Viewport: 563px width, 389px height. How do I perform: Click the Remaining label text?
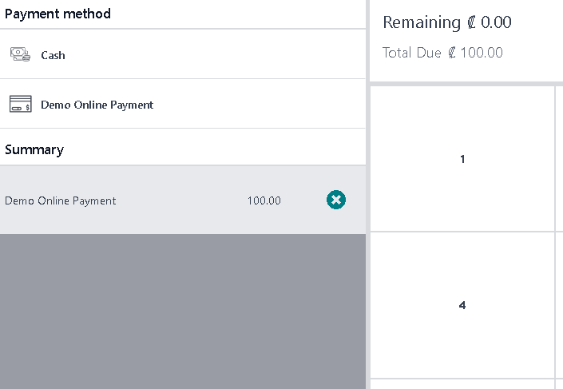[422, 22]
